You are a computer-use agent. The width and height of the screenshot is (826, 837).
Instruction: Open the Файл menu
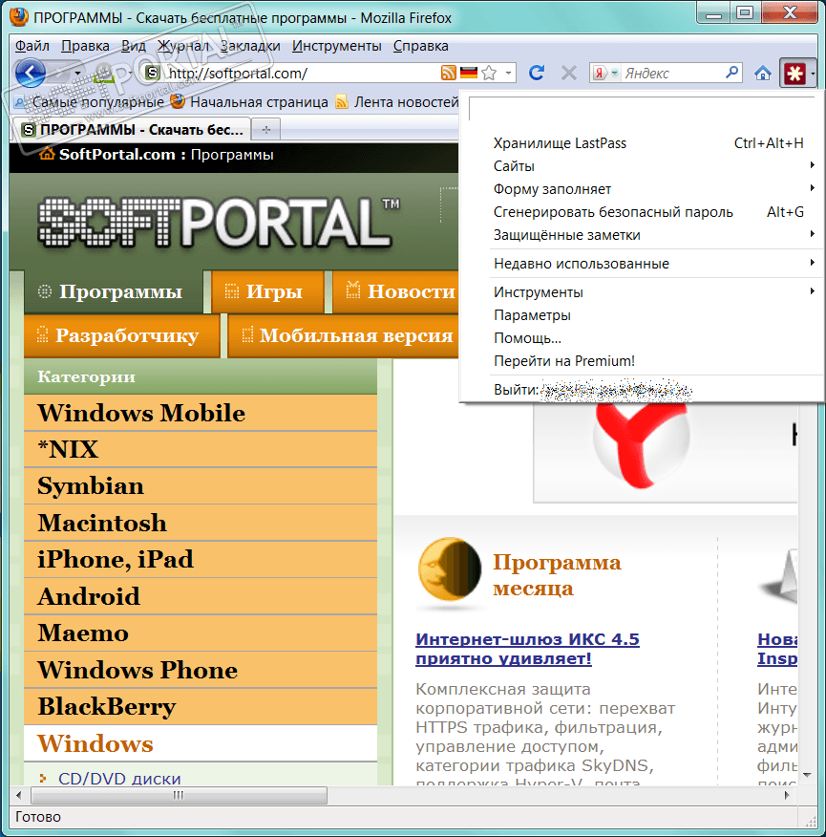[x=32, y=46]
